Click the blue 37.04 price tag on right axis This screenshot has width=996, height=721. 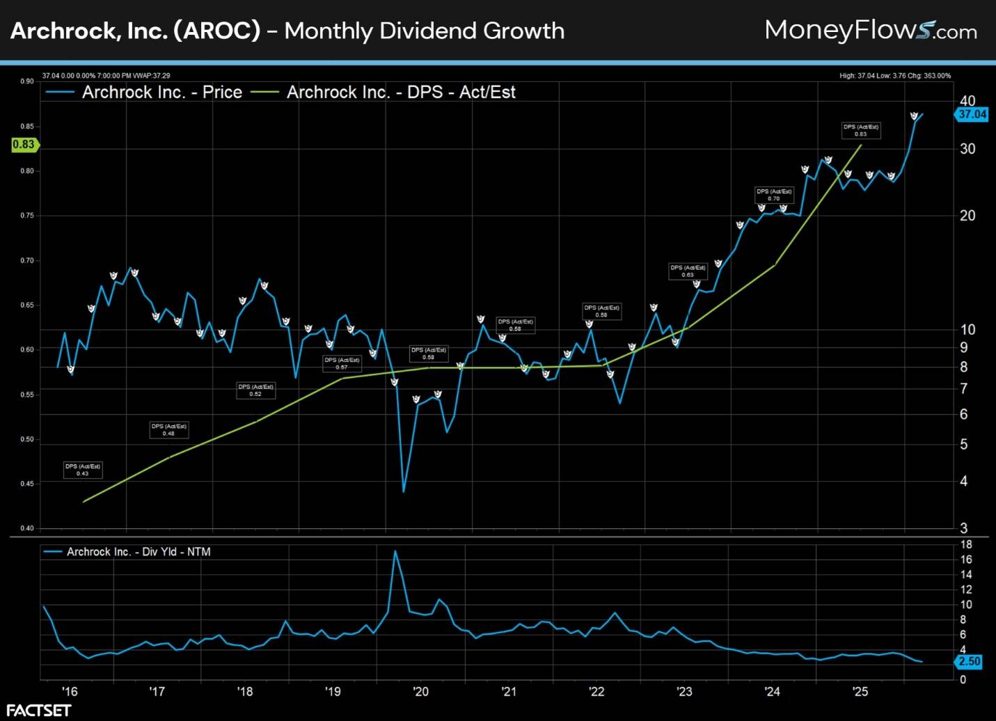(x=972, y=114)
